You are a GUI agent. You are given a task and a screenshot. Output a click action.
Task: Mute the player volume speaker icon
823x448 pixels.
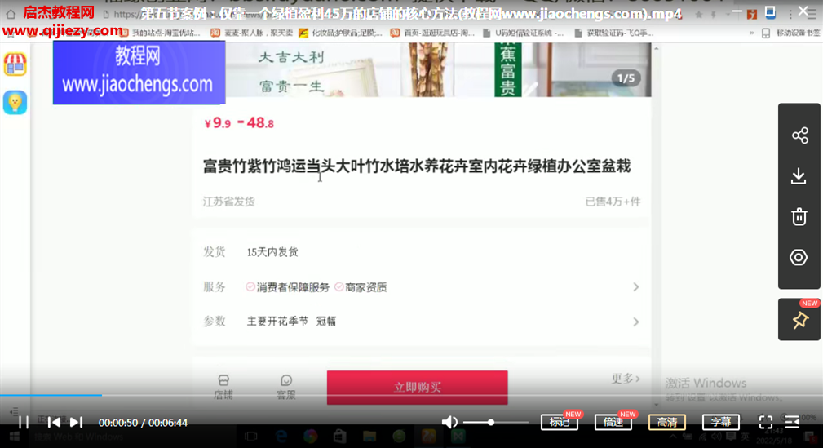(449, 422)
